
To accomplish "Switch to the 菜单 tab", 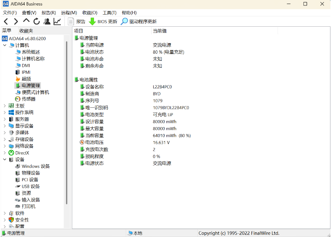I will 7,31.
